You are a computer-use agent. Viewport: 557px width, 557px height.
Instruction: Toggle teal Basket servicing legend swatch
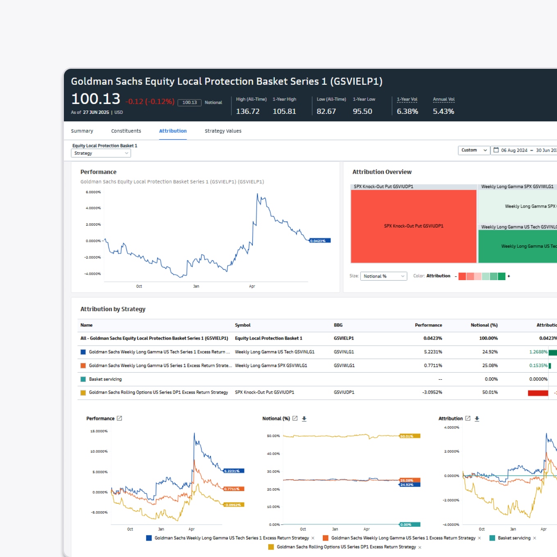click(492, 538)
